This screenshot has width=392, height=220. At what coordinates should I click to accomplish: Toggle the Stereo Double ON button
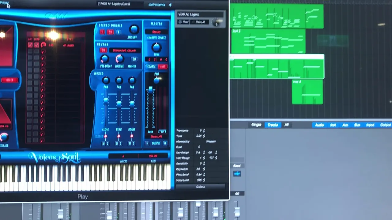point(110,32)
